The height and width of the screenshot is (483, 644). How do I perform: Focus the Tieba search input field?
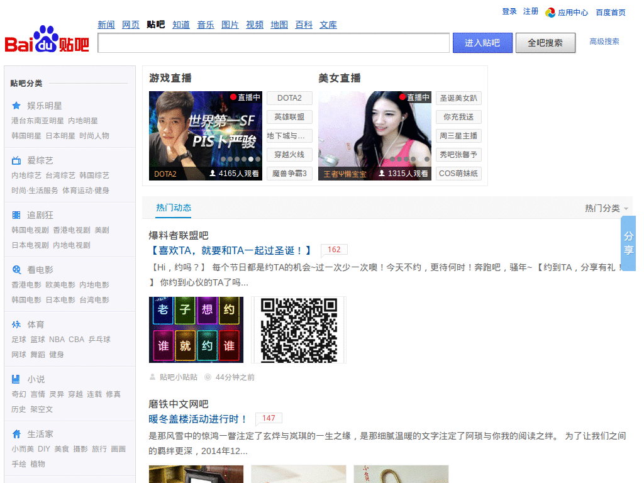[x=274, y=43]
